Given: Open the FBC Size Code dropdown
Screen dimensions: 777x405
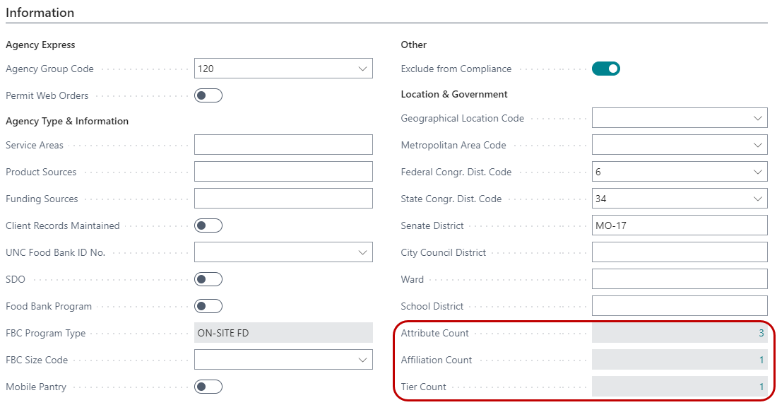Looking at the screenshot, I should [363, 360].
